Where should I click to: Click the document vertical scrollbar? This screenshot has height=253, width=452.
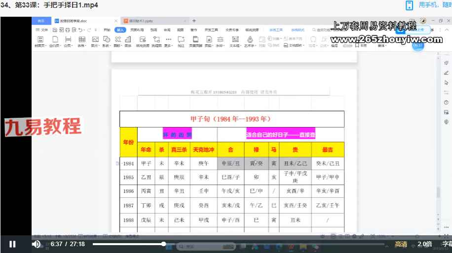pos(438,192)
